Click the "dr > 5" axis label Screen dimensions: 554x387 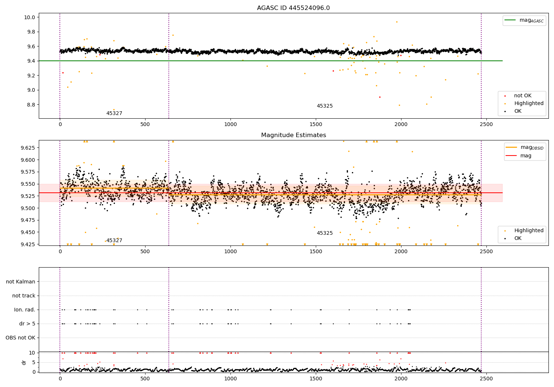[27, 324]
